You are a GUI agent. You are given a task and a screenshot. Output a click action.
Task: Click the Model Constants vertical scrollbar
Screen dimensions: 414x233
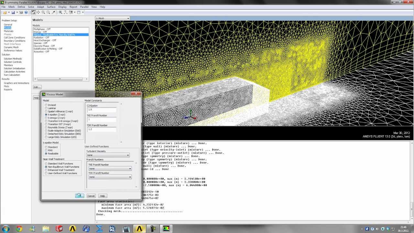click(x=121, y=123)
